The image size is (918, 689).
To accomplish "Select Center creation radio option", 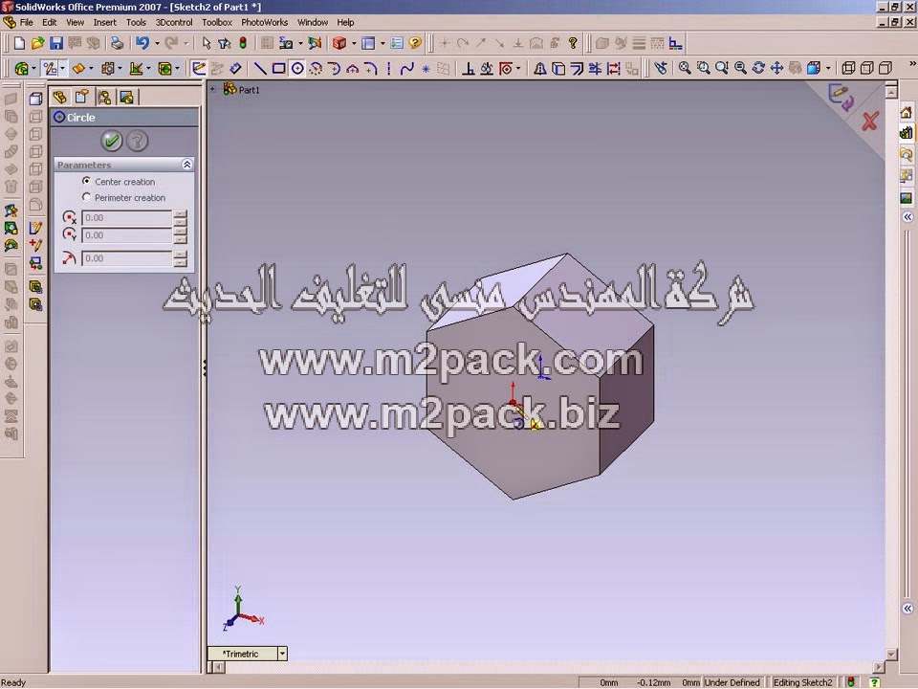I will [x=87, y=181].
